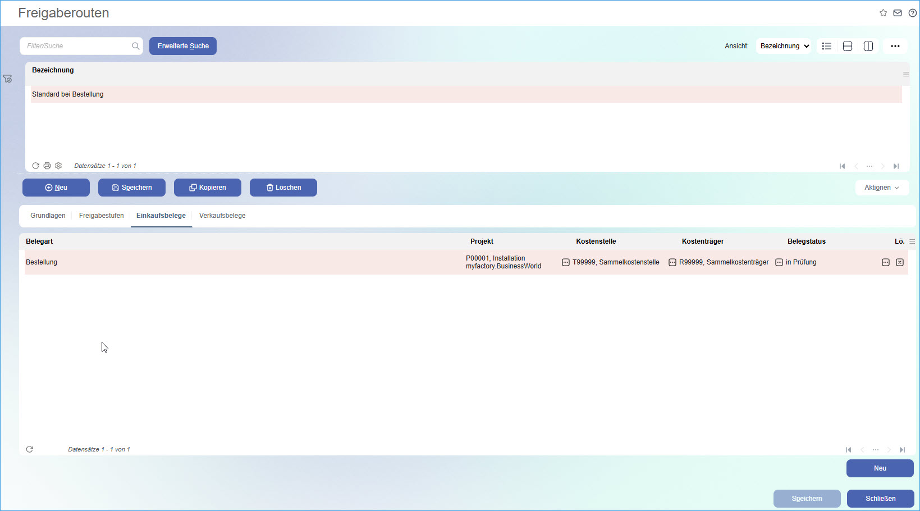This screenshot has height=511, width=920.
Task: Delete the Bestellung row via X icon
Action: (x=900, y=262)
